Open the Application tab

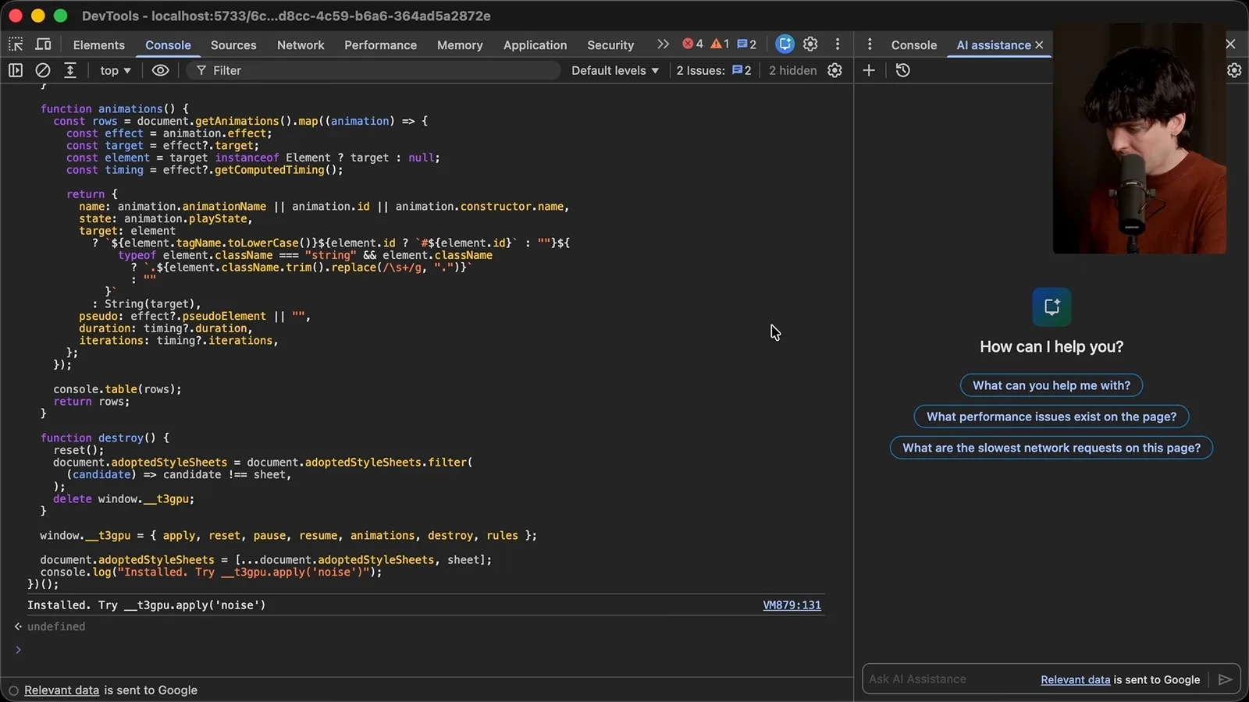click(535, 45)
